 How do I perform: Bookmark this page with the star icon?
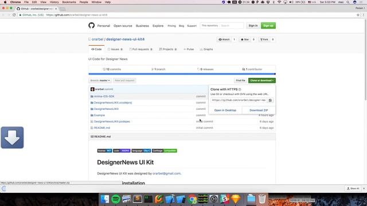pyautogui.click(x=358, y=15)
